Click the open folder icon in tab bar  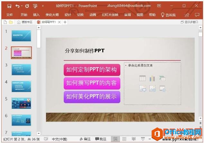(11, 22)
